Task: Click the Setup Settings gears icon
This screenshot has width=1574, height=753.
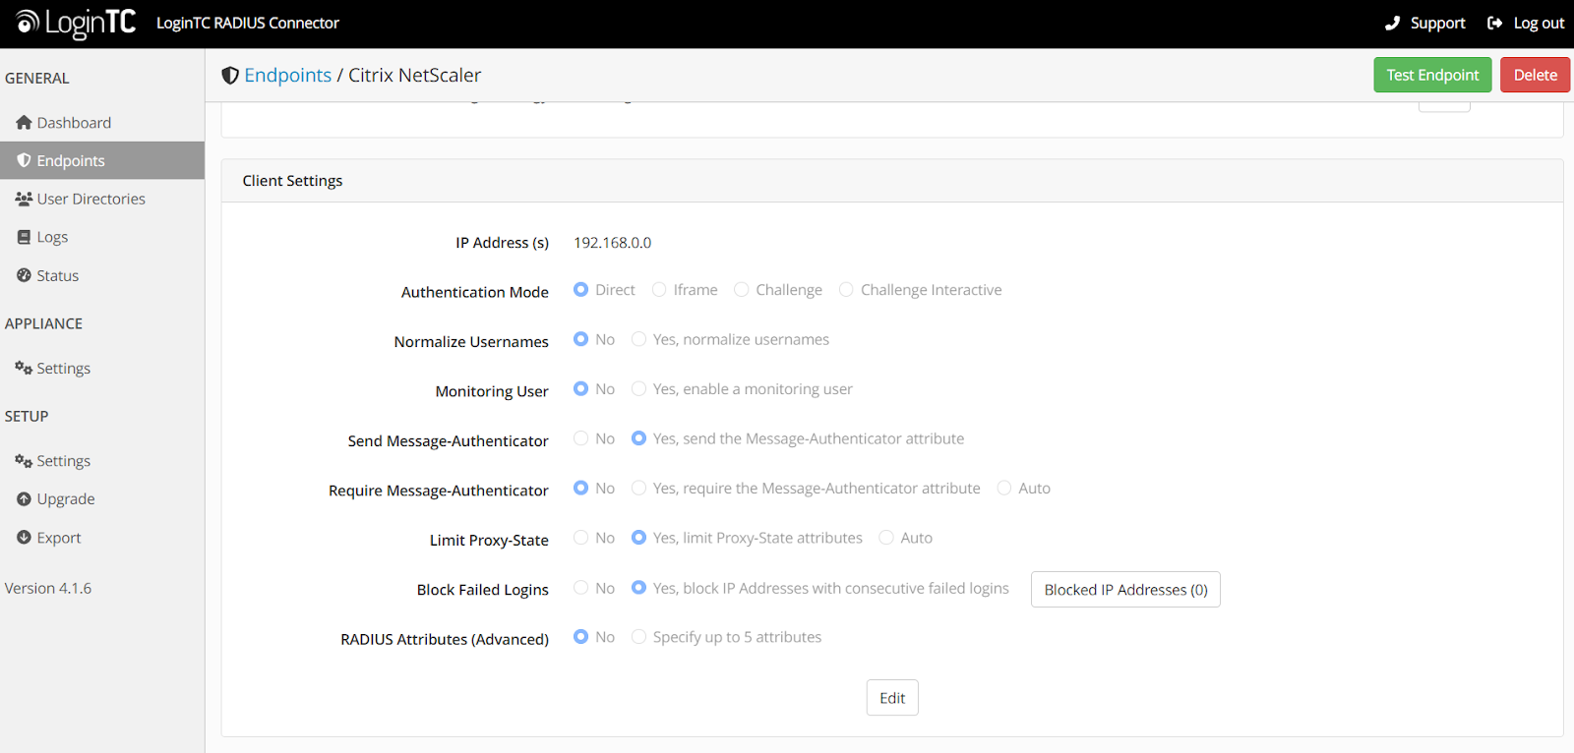Action: [x=24, y=460]
